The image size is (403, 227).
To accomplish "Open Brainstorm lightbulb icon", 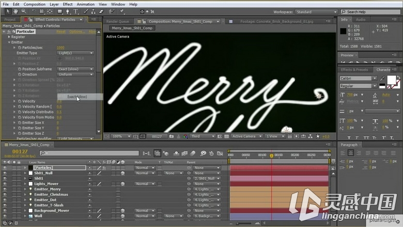I will pyautogui.click(x=203, y=153).
